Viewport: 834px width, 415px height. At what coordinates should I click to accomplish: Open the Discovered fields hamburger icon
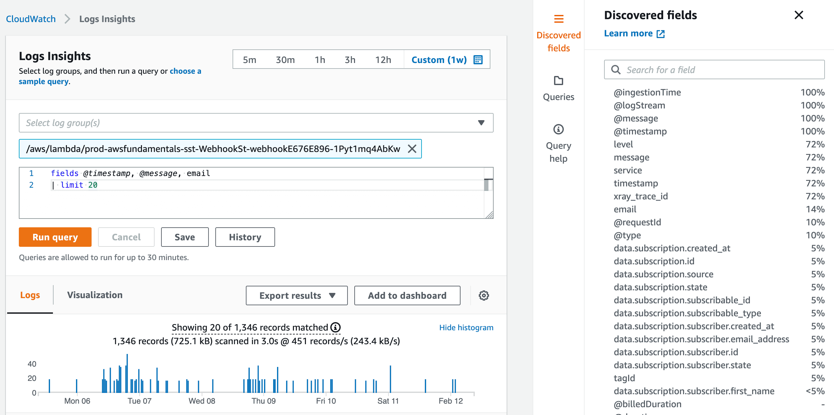559,19
